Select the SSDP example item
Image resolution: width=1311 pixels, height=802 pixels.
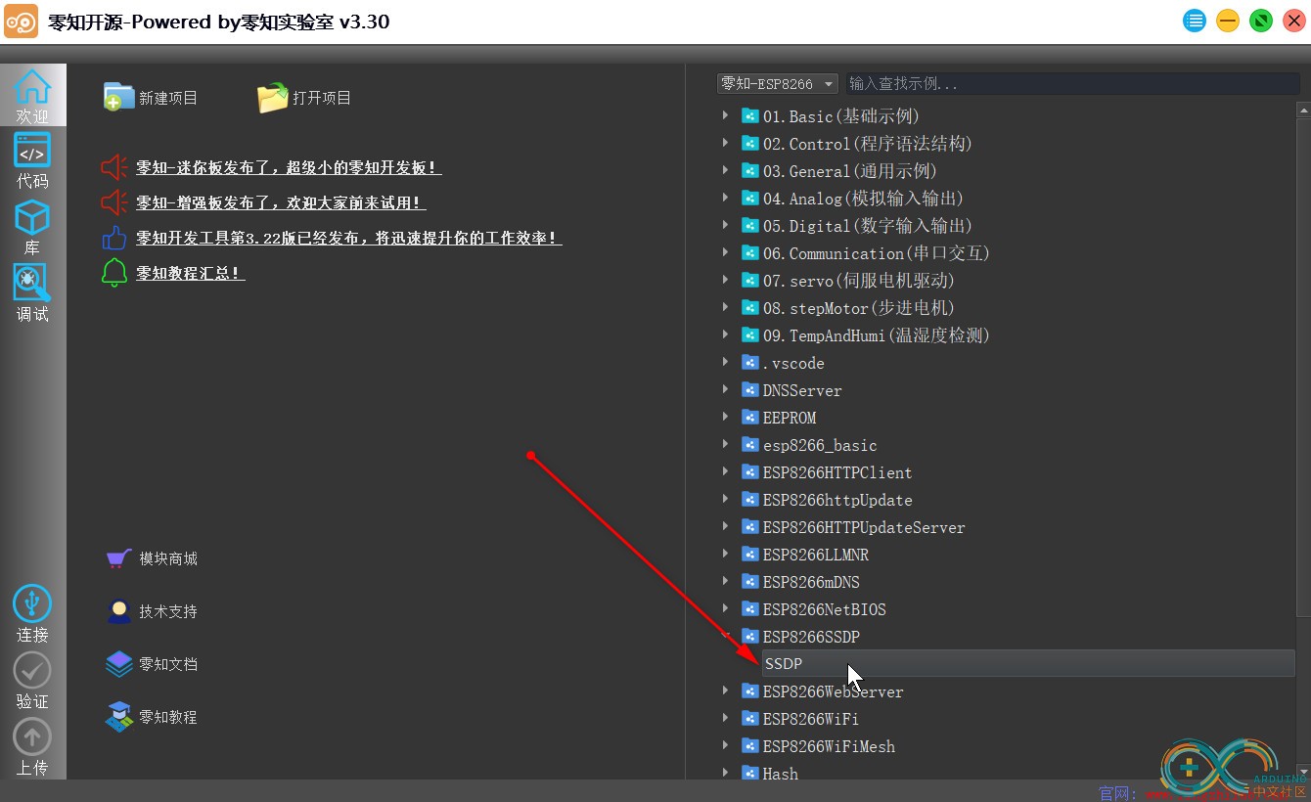pos(1027,663)
